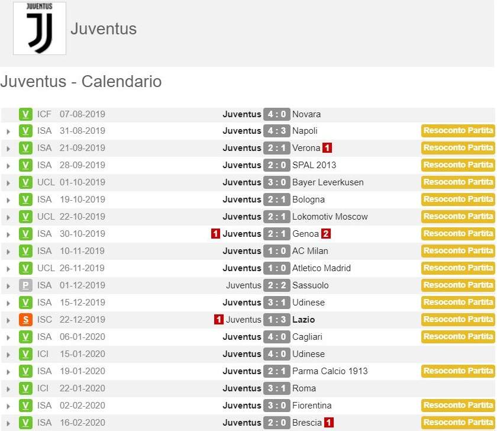The width and height of the screenshot is (497, 431).
Task: Expand the 22-12-2019 Lazio match row
Action: click(x=8, y=320)
